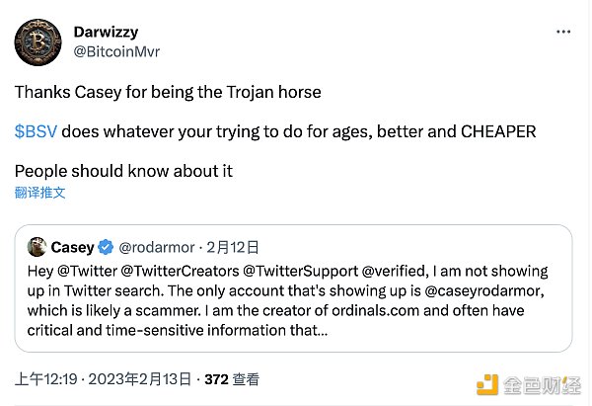Click the 'People should know about it' line
Viewport: 592px width, 406px height.
click(x=123, y=170)
